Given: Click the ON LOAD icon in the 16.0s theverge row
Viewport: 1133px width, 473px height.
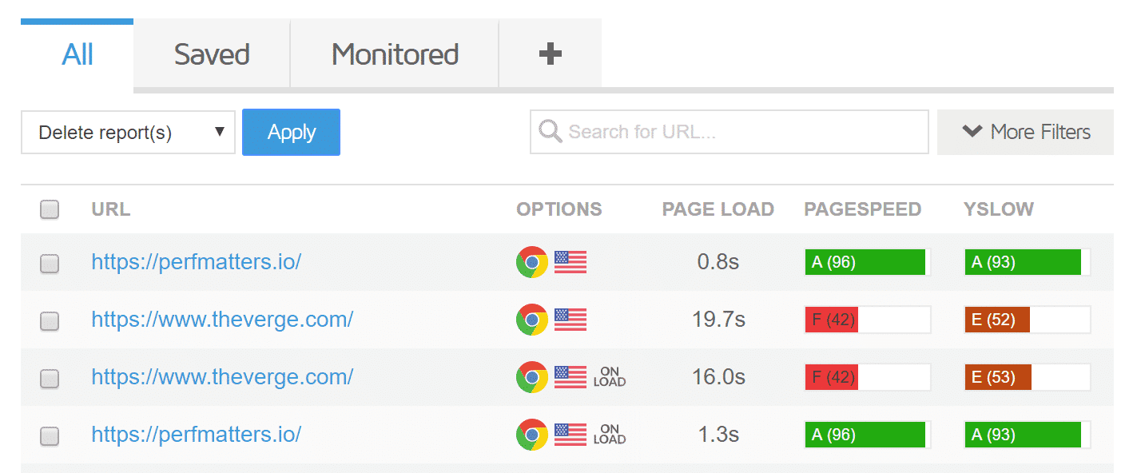Looking at the screenshot, I should tap(609, 377).
